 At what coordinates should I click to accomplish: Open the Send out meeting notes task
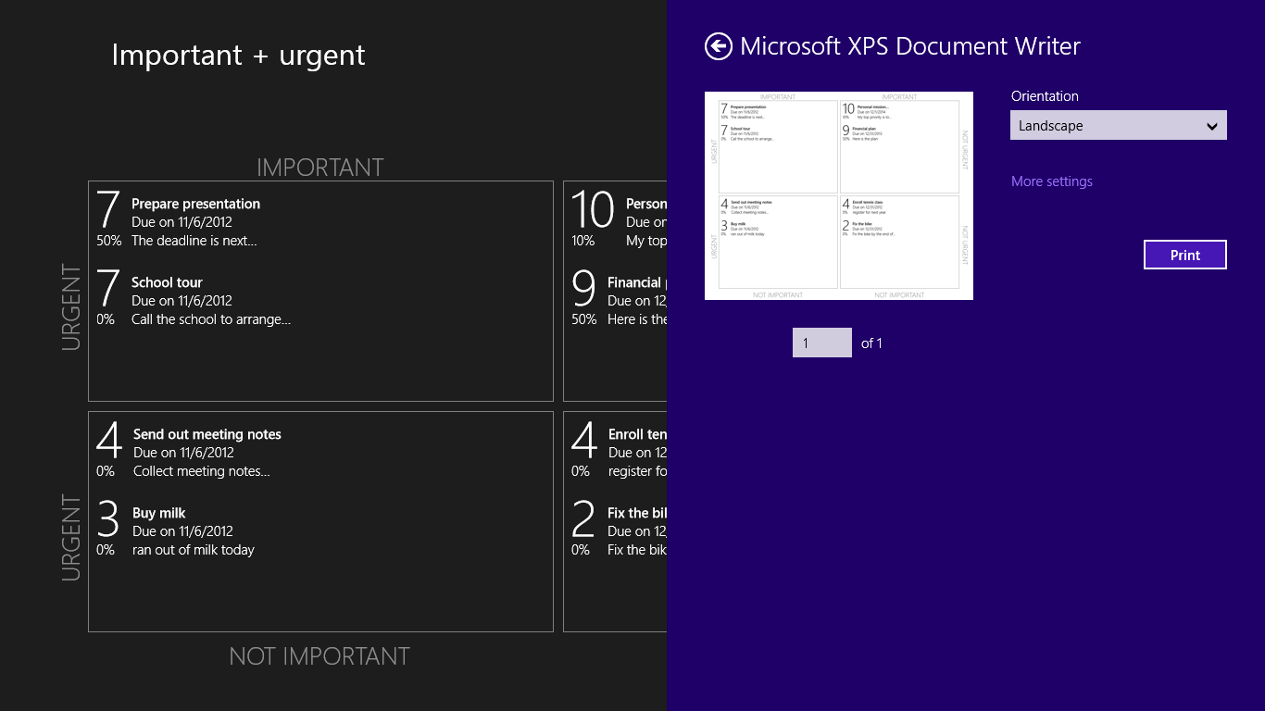[207, 434]
